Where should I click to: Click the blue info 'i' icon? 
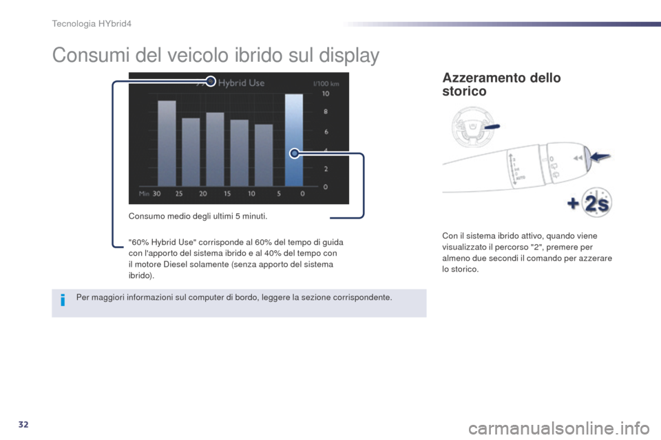63,300
